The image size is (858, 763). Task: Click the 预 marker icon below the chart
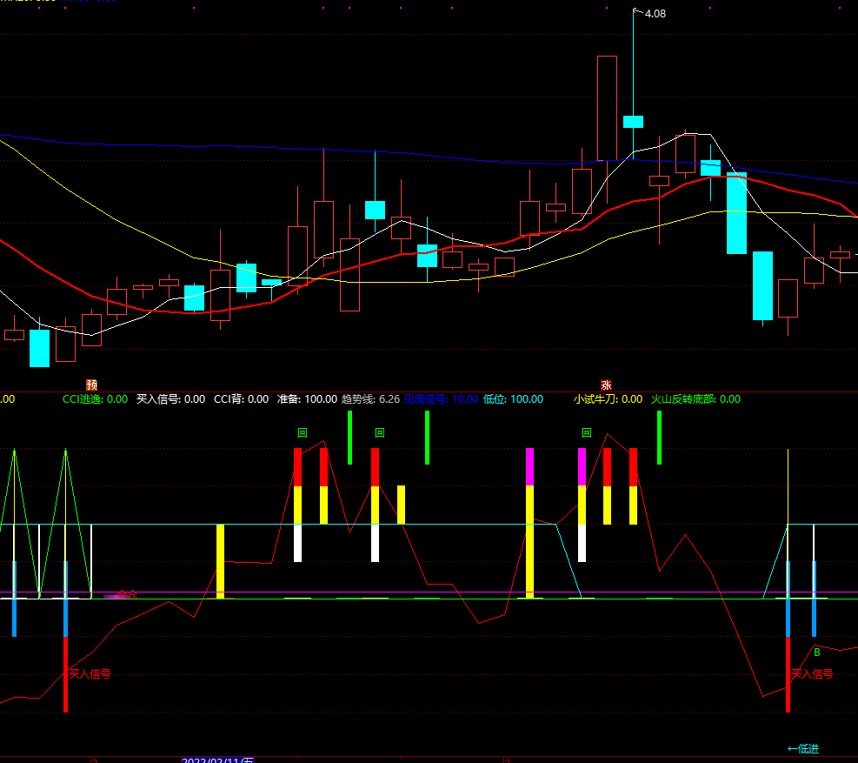point(92,385)
